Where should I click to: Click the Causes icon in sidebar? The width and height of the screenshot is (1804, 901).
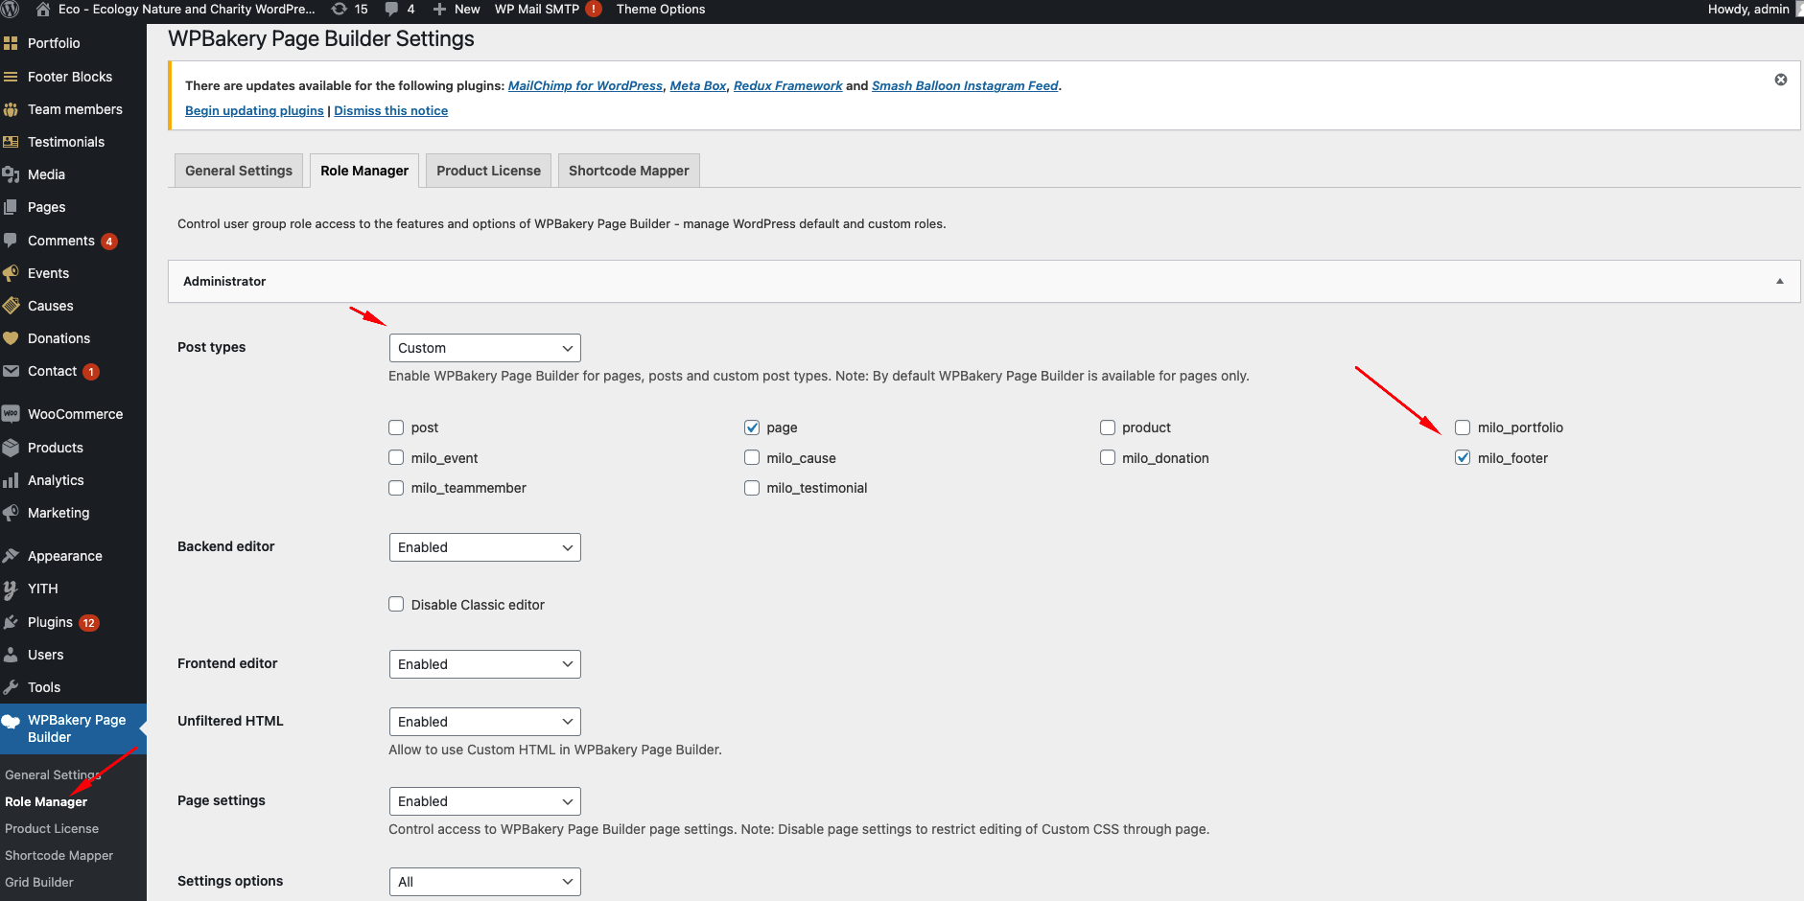coord(11,306)
